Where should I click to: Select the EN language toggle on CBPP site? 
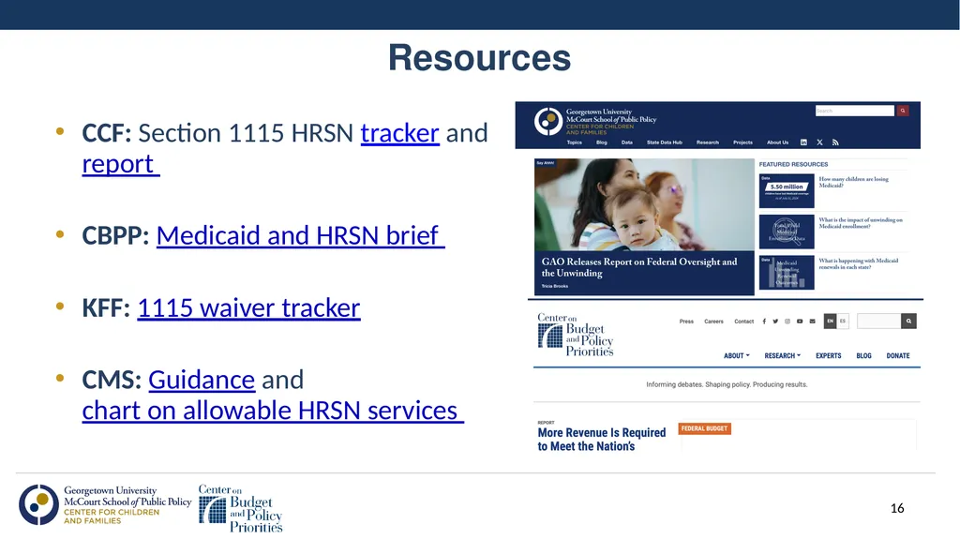(831, 321)
